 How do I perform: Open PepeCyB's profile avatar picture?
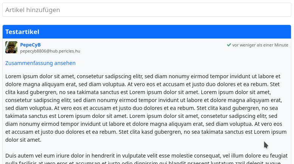point(11,47)
